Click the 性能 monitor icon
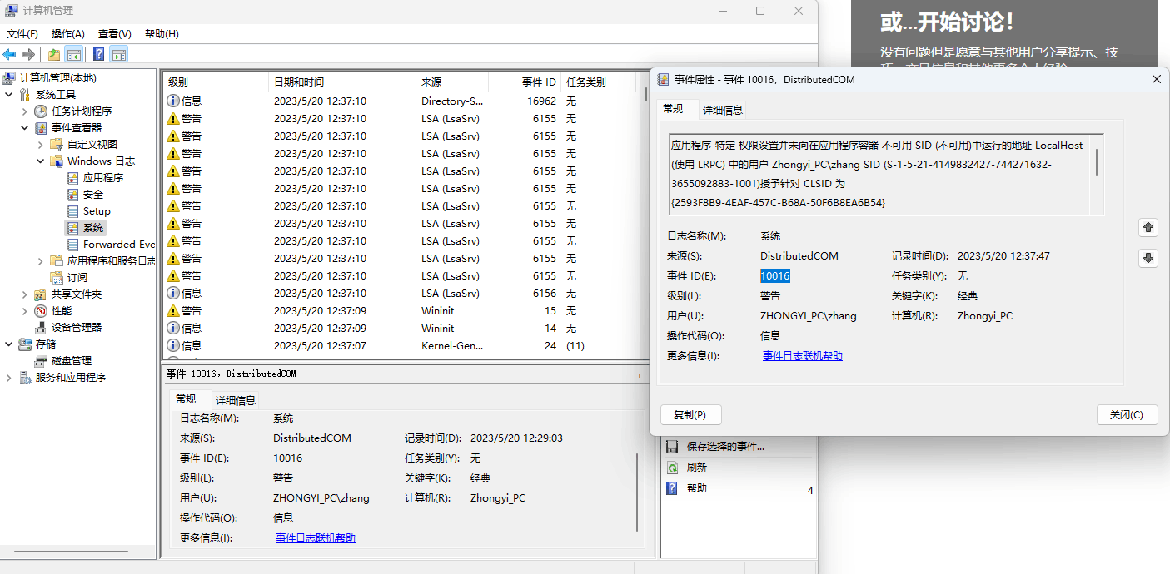Screen dimensions: 1170x574 (x=41, y=311)
